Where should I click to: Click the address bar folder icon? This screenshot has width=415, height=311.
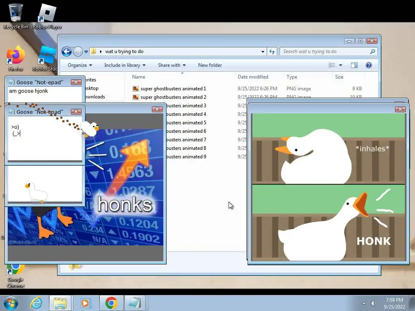tap(94, 51)
